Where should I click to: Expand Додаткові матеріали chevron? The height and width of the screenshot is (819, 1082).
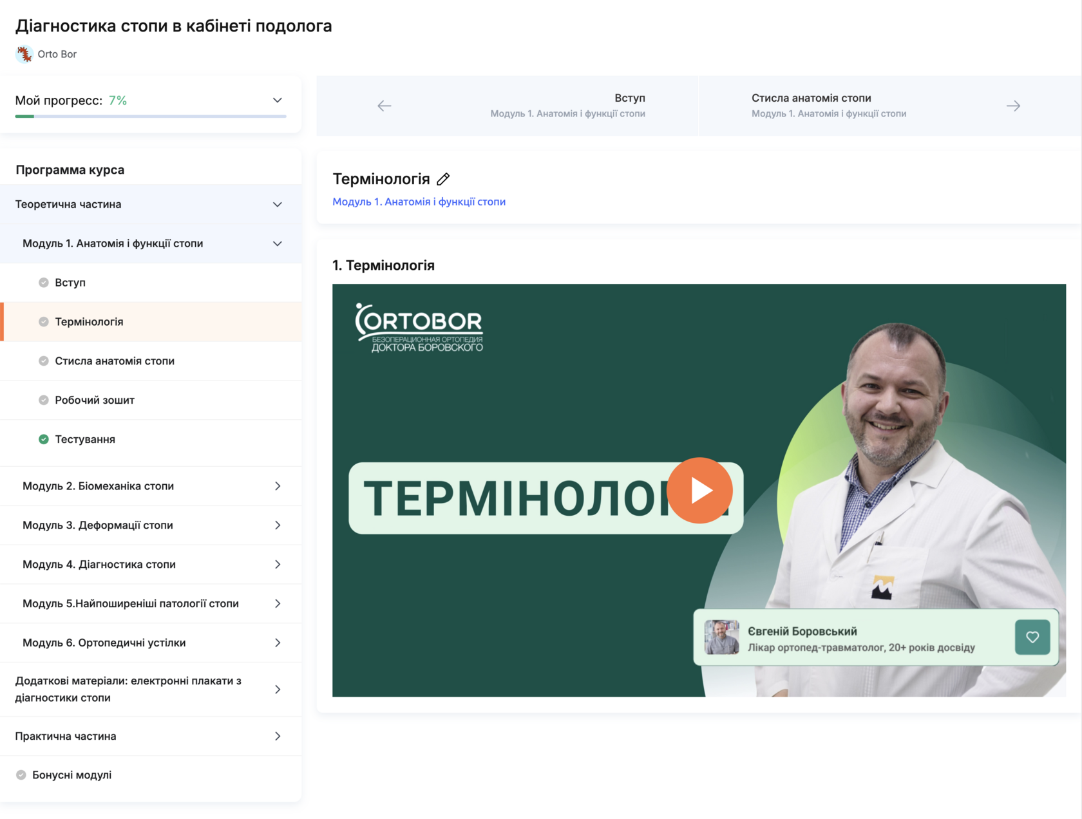[278, 690]
